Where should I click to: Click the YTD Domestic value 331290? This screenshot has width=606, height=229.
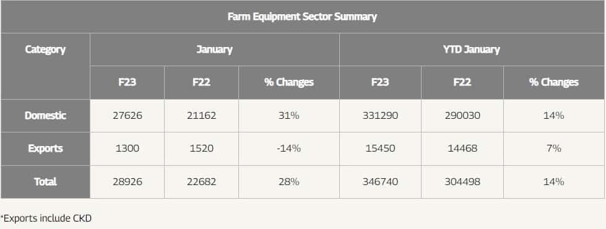click(x=380, y=116)
